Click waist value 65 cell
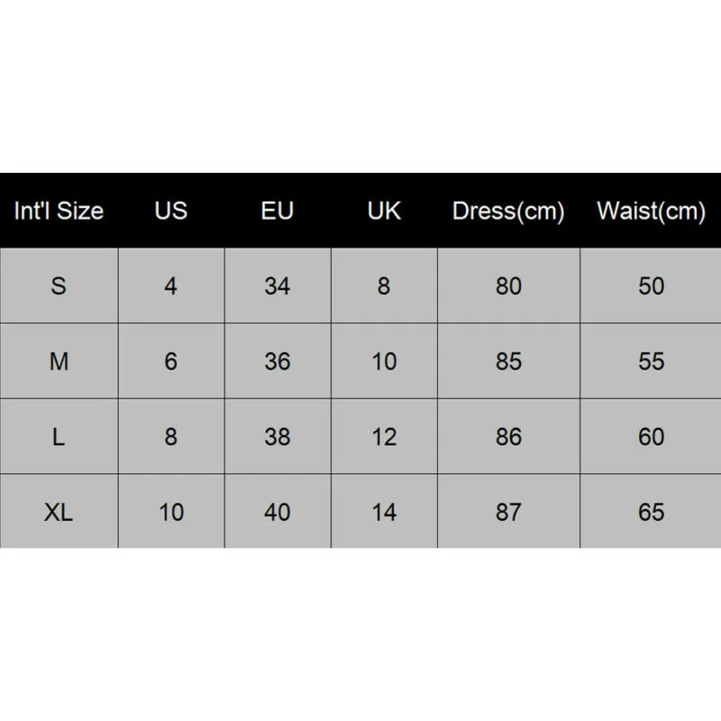721x721 pixels. pyautogui.click(x=651, y=512)
